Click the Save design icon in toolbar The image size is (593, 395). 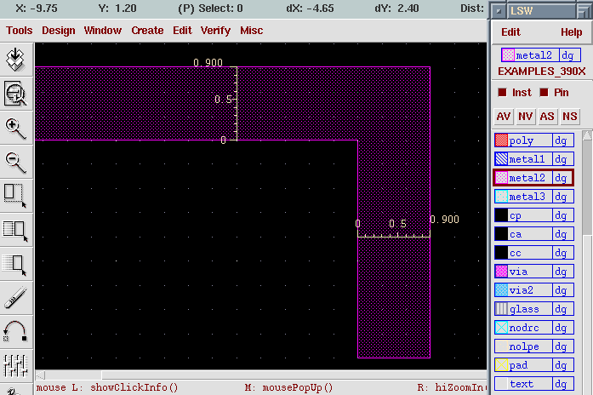pos(15,60)
